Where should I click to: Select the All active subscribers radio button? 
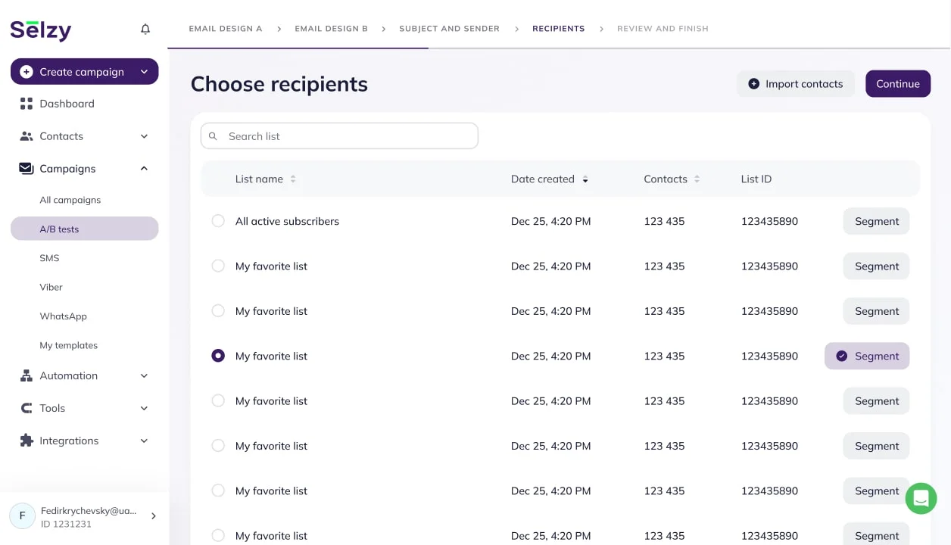pos(218,221)
